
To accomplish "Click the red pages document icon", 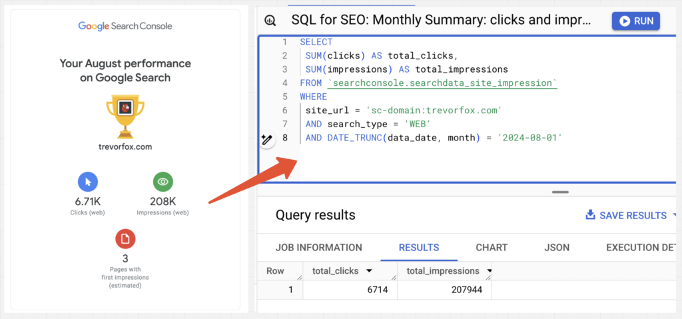I will pyautogui.click(x=125, y=238).
